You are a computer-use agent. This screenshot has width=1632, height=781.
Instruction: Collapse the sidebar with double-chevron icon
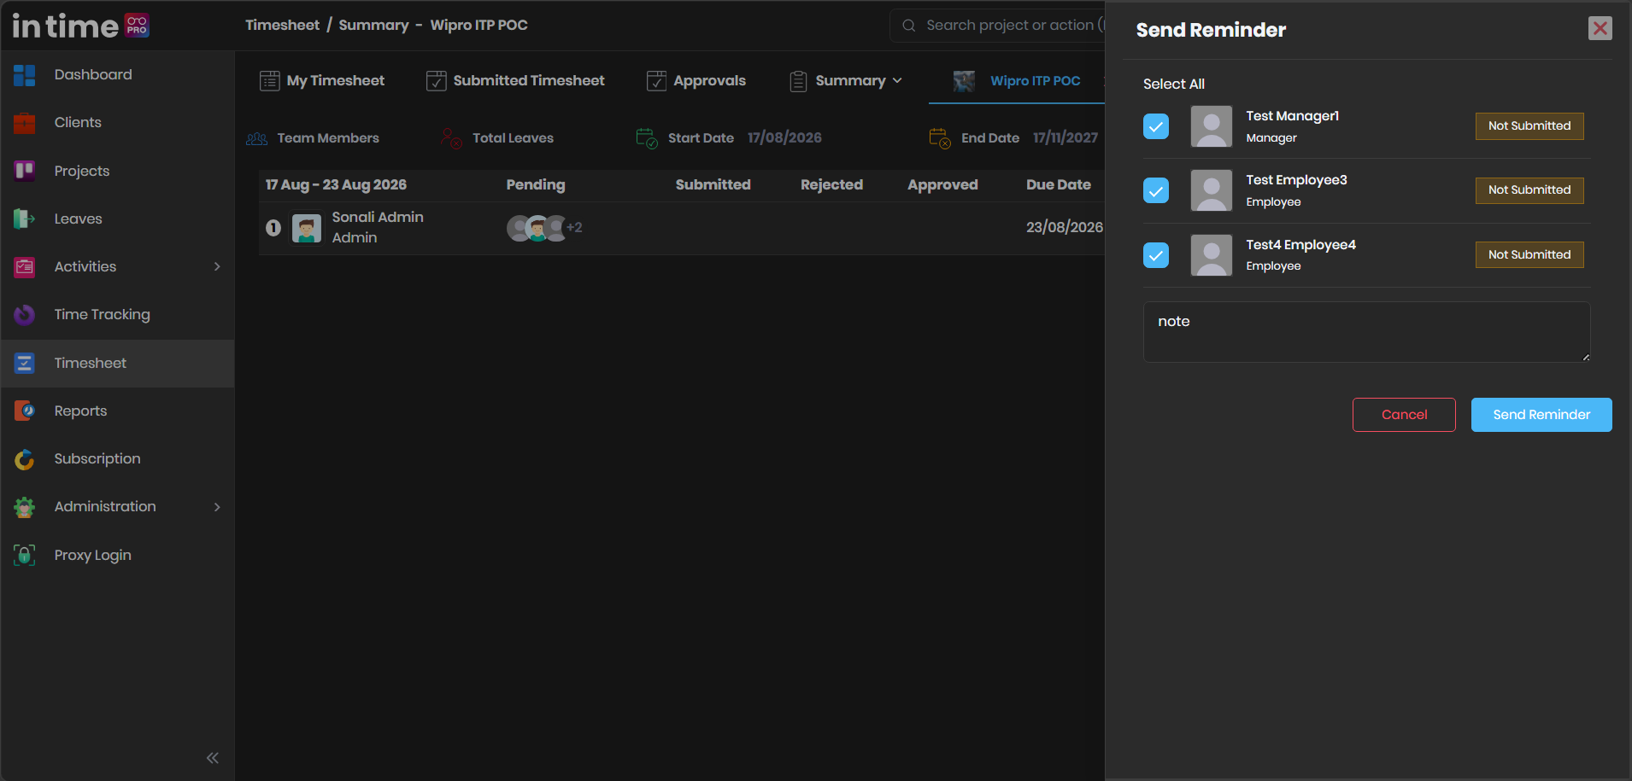213,758
